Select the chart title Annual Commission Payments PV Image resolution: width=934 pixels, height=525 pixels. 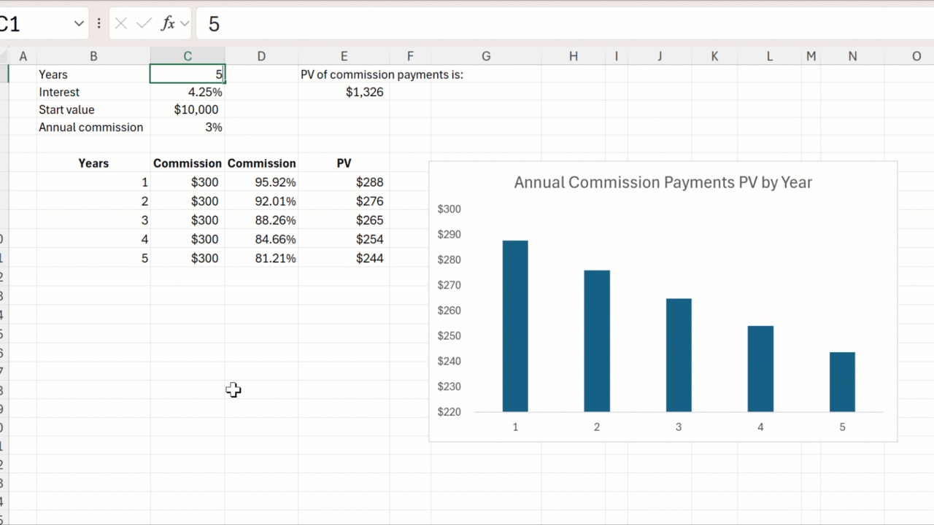coord(663,182)
